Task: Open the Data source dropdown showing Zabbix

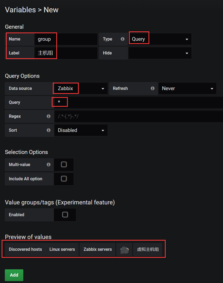Action: 81,89
